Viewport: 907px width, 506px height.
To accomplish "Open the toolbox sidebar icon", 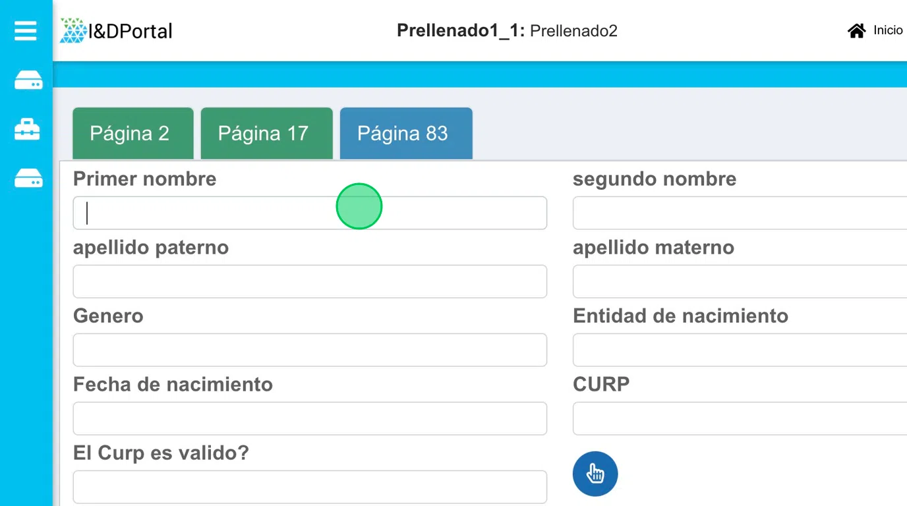I will tap(28, 130).
